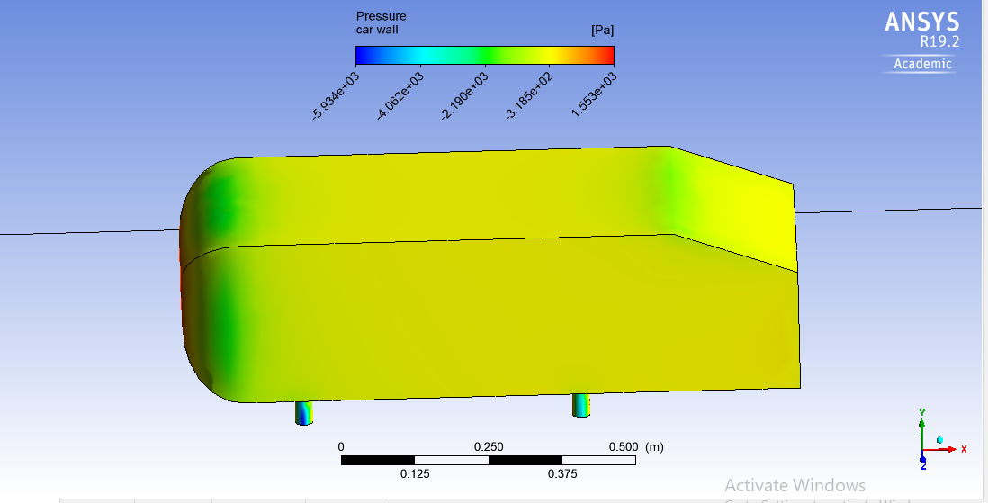Select the rear wheel of the car
This screenshot has width=988, height=503.
[x=581, y=405]
